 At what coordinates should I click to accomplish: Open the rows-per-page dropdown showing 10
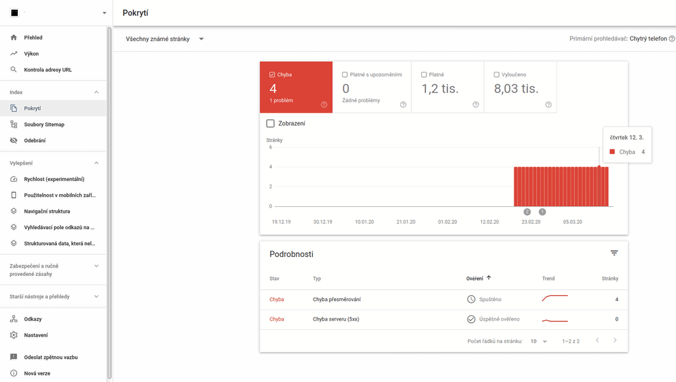pos(539,341)
